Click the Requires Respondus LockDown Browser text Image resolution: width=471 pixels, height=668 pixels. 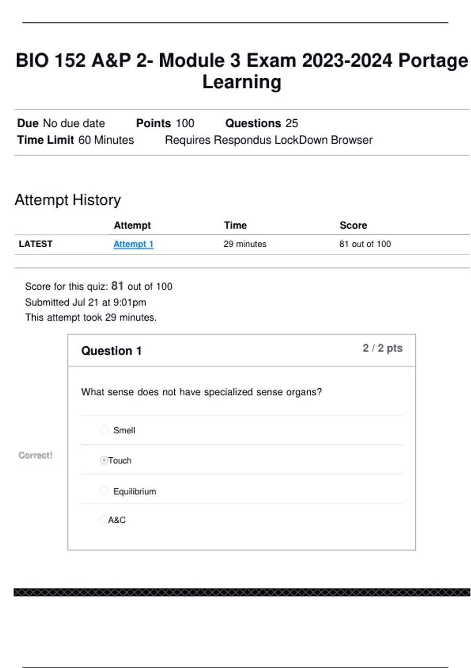coord(268,140)
